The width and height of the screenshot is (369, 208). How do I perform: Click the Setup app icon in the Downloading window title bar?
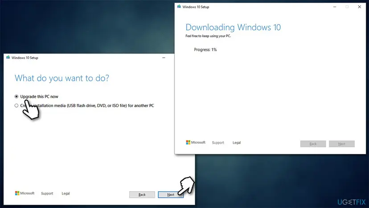pos(179,7)
